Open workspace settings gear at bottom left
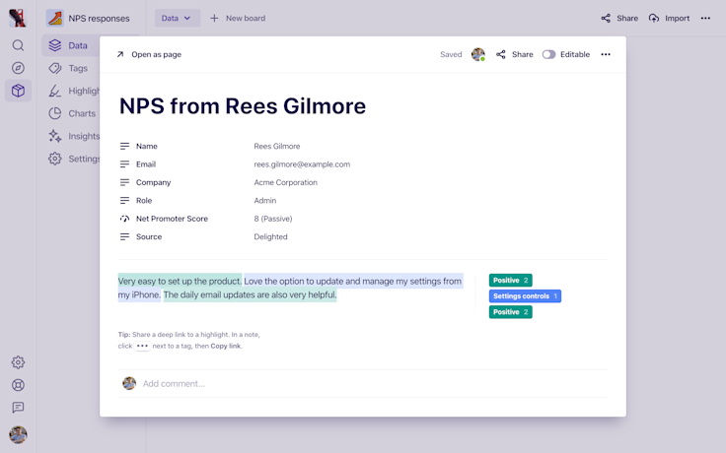726x453 pixels. 18,362
